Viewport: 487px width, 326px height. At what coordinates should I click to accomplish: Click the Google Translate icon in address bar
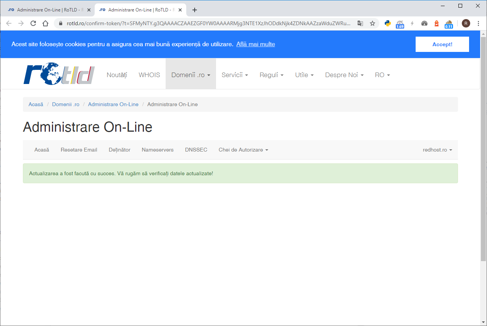coord(360,23)
